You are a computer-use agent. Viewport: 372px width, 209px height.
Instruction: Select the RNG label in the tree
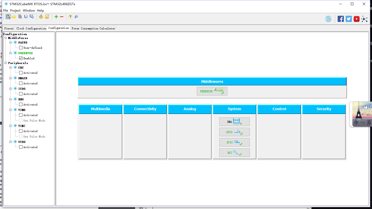coord(21,99)
